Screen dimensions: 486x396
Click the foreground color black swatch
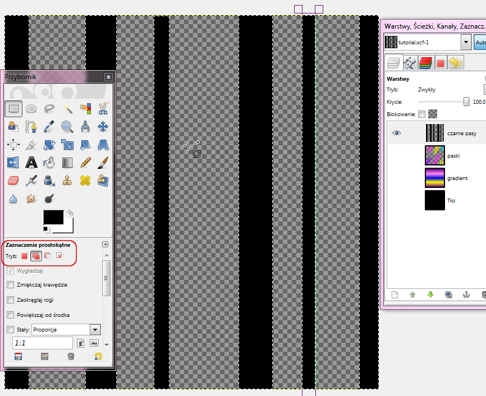click(x=53, y=218)
